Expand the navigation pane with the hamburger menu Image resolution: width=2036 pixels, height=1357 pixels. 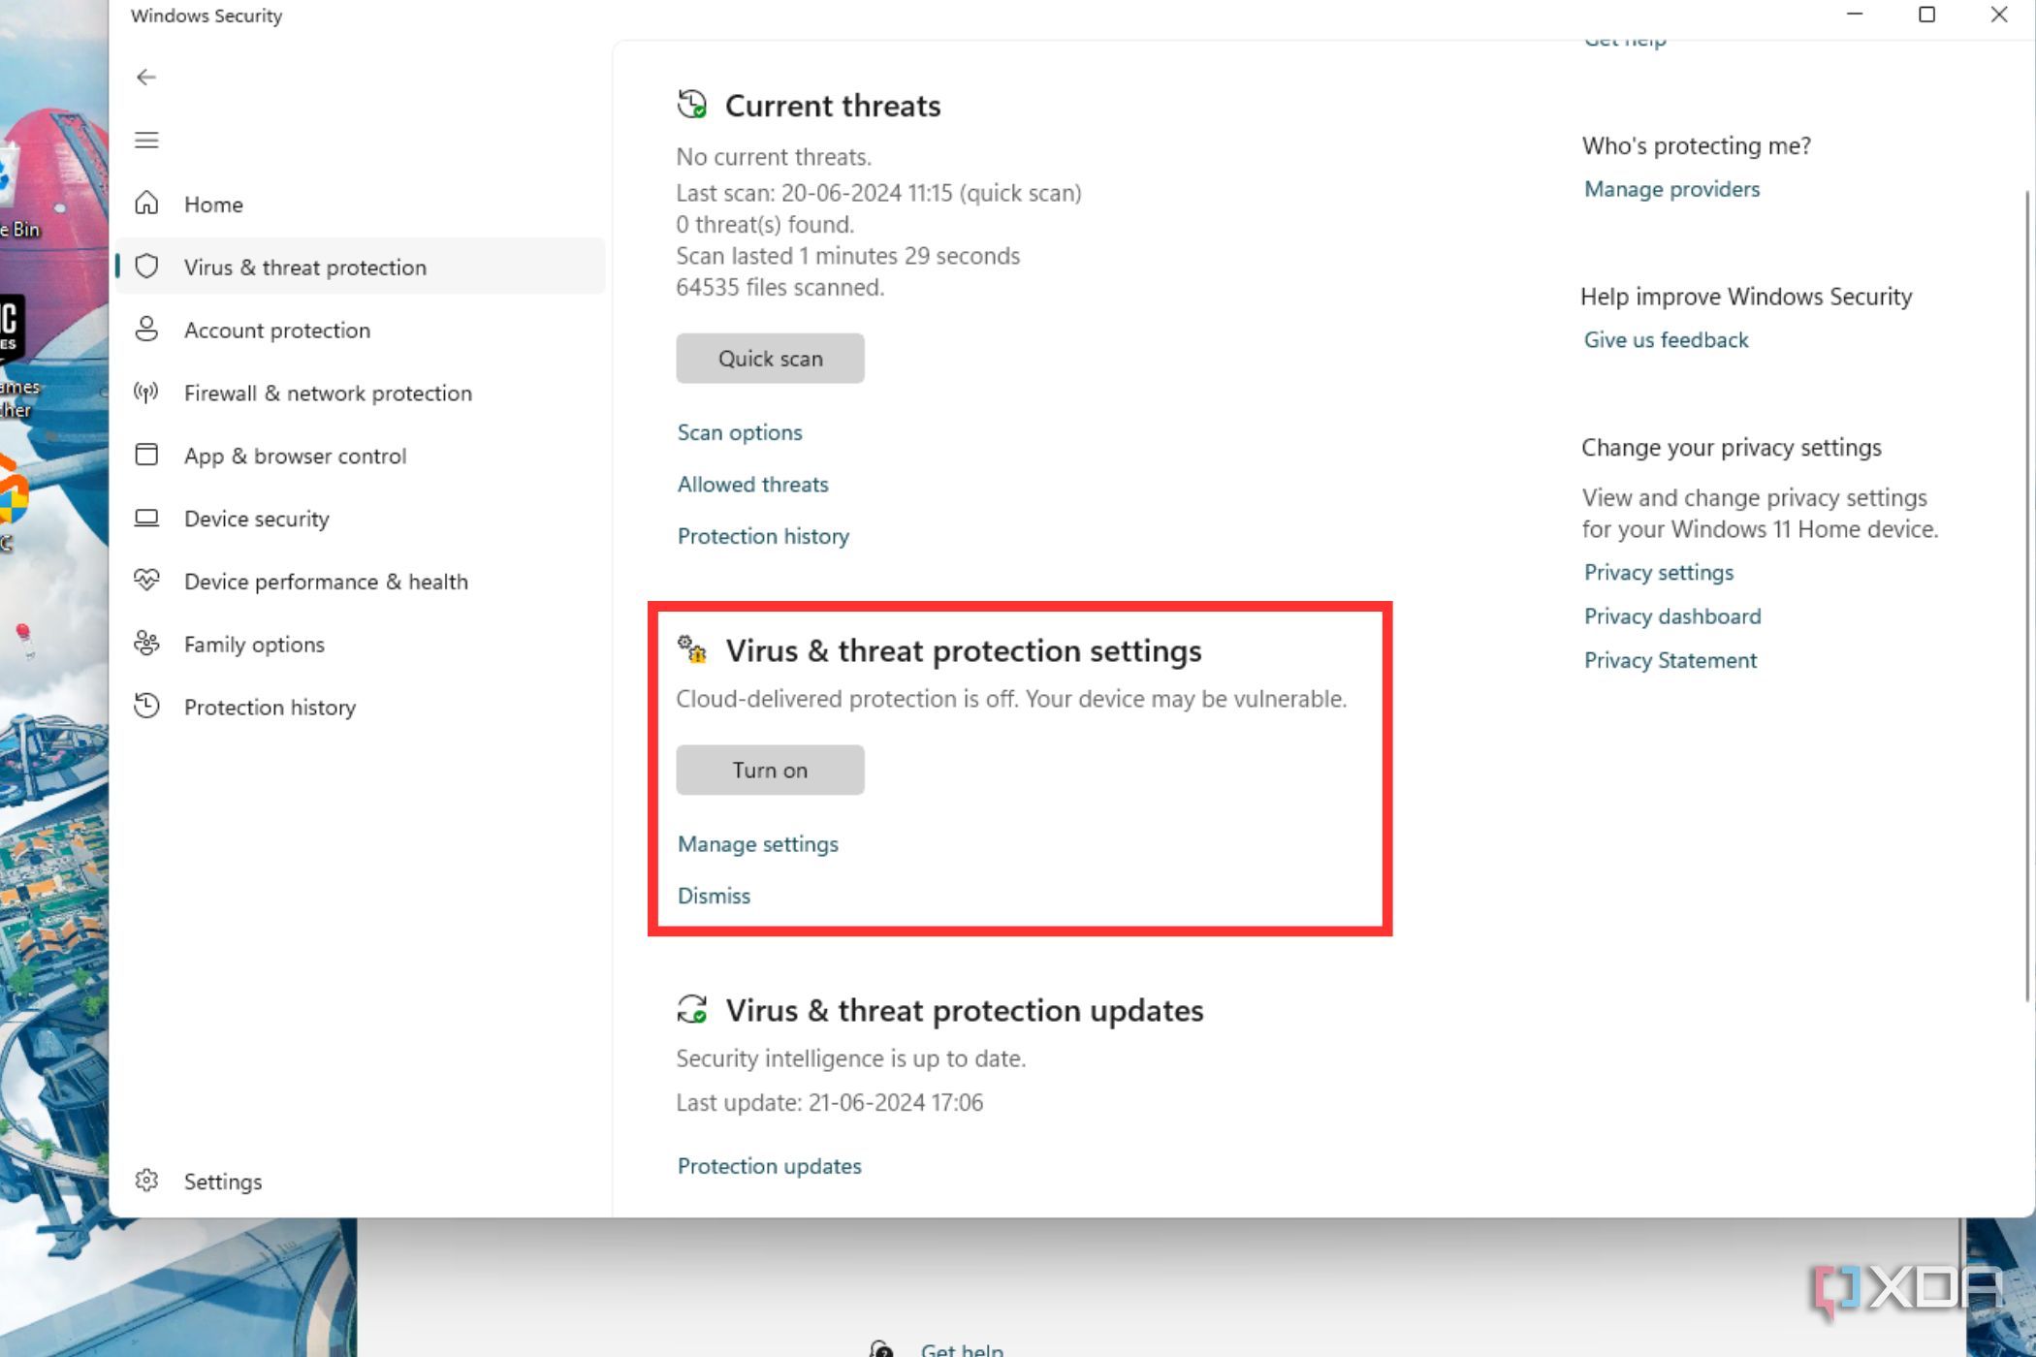click(145, 140)
